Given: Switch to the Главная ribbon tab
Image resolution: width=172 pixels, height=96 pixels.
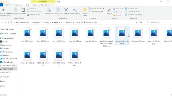Looking at the screenshot, I should point(8,5).
